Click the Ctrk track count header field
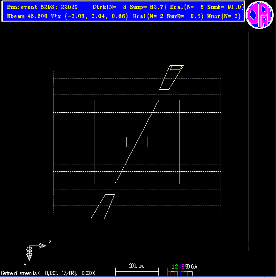 point(129,7)
